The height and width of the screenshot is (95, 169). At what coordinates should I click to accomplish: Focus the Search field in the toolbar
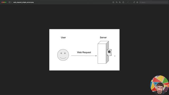[x=154, y=2]
